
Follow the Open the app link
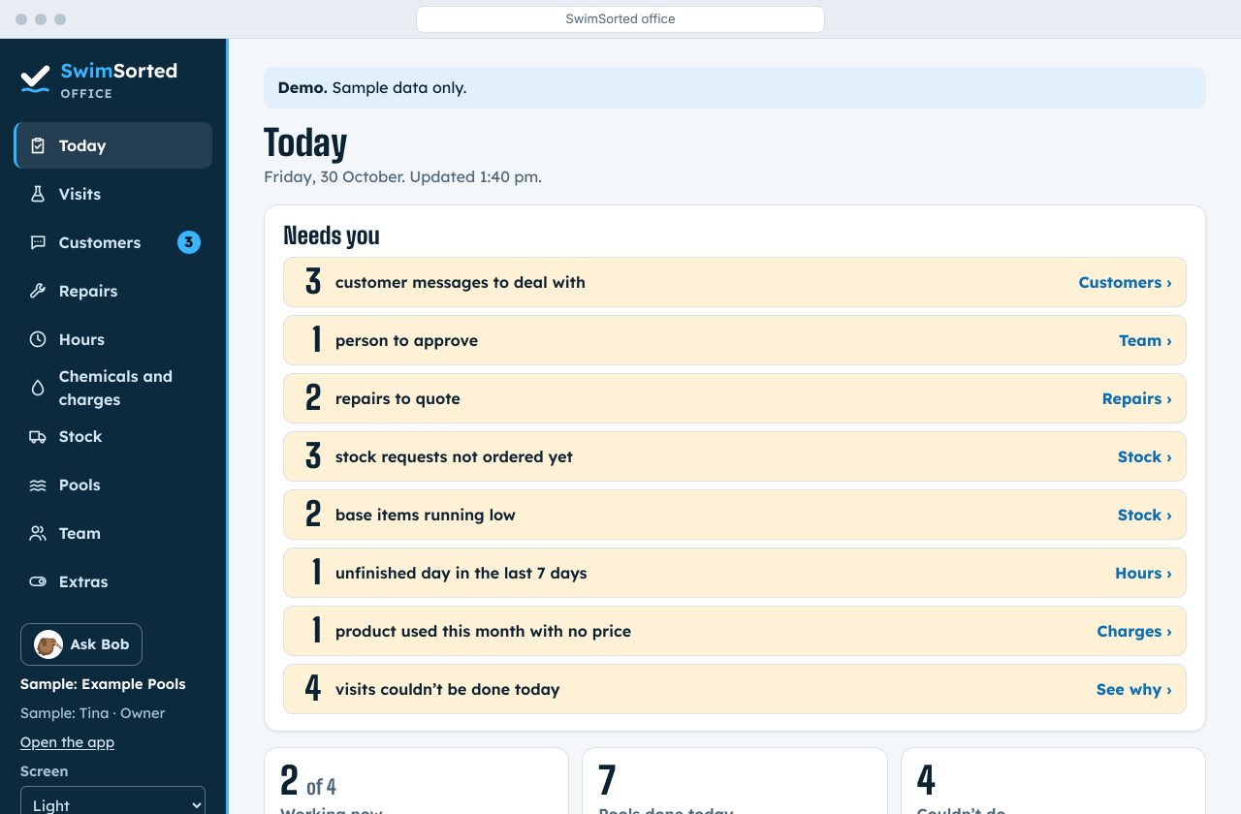67,742
